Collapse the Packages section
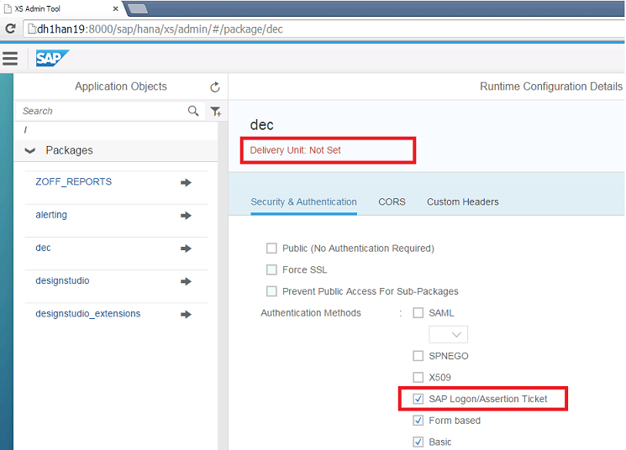The height and width of the screenshot is (450, 626). tap(30, 150)
